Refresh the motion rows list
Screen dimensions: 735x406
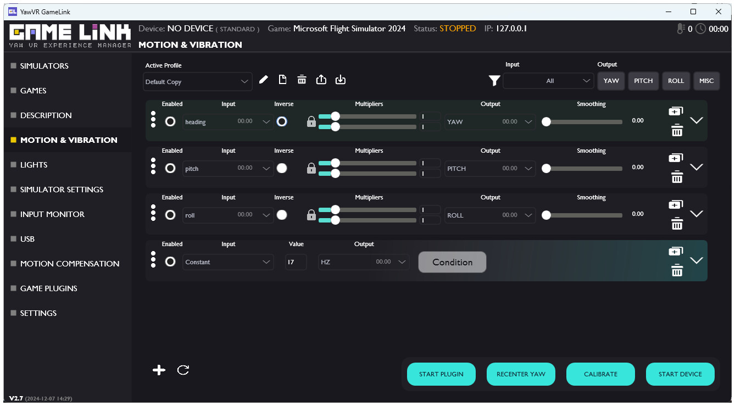[x=183, y=370]
